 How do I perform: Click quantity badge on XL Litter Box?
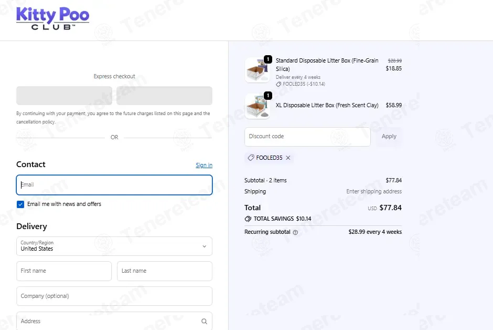click(x=268, y=96)
